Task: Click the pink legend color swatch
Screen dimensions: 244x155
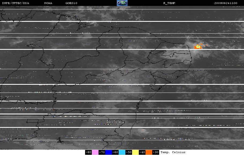Action: point(95,152)
